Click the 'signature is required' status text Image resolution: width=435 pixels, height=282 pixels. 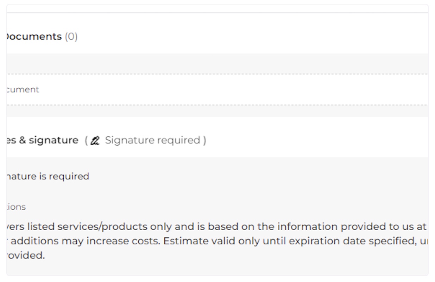point(48,177)
